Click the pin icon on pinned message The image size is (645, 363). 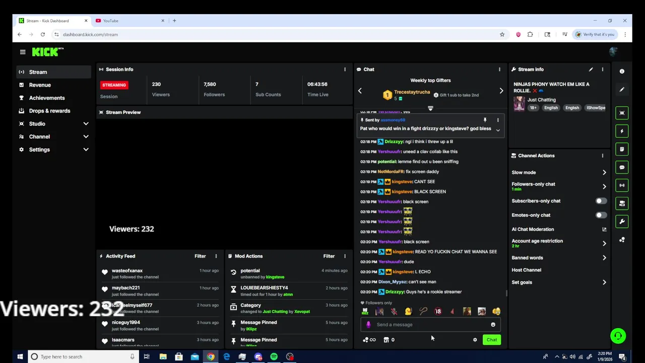coord(485,120)
